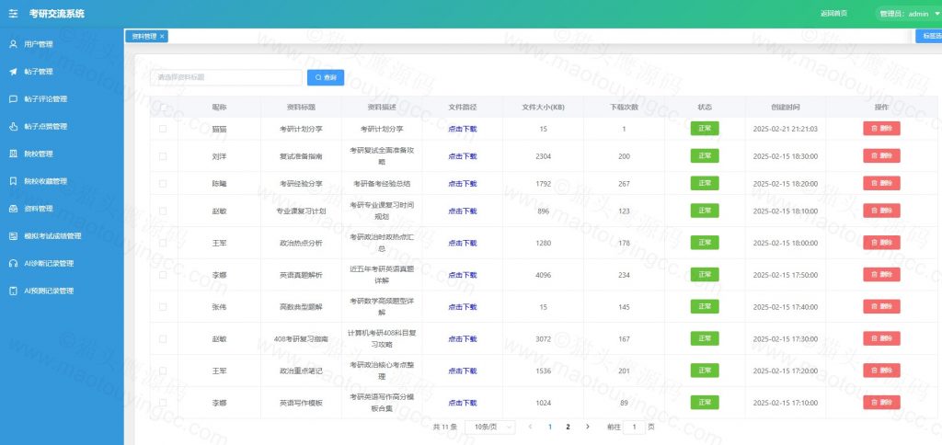Click the 文件大小(KB) column header
The height and width of the screenshot is (445, 942).
(543, 108)
